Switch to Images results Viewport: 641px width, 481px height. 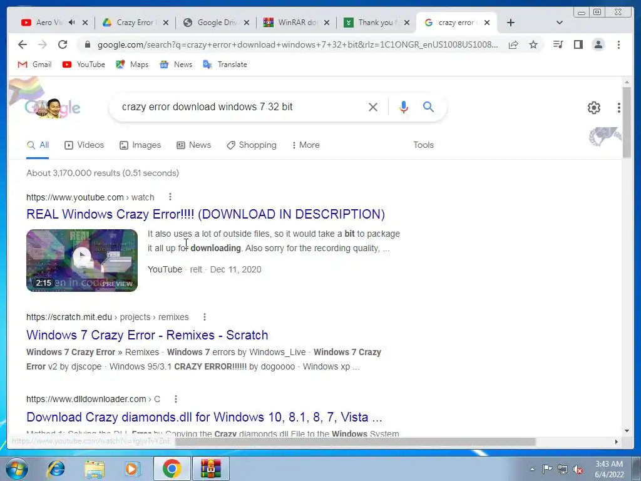tap(140, 145)
